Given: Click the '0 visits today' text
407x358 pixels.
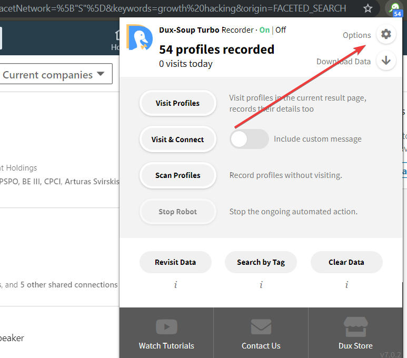Looking at the screenshot, I should [186, 64].
